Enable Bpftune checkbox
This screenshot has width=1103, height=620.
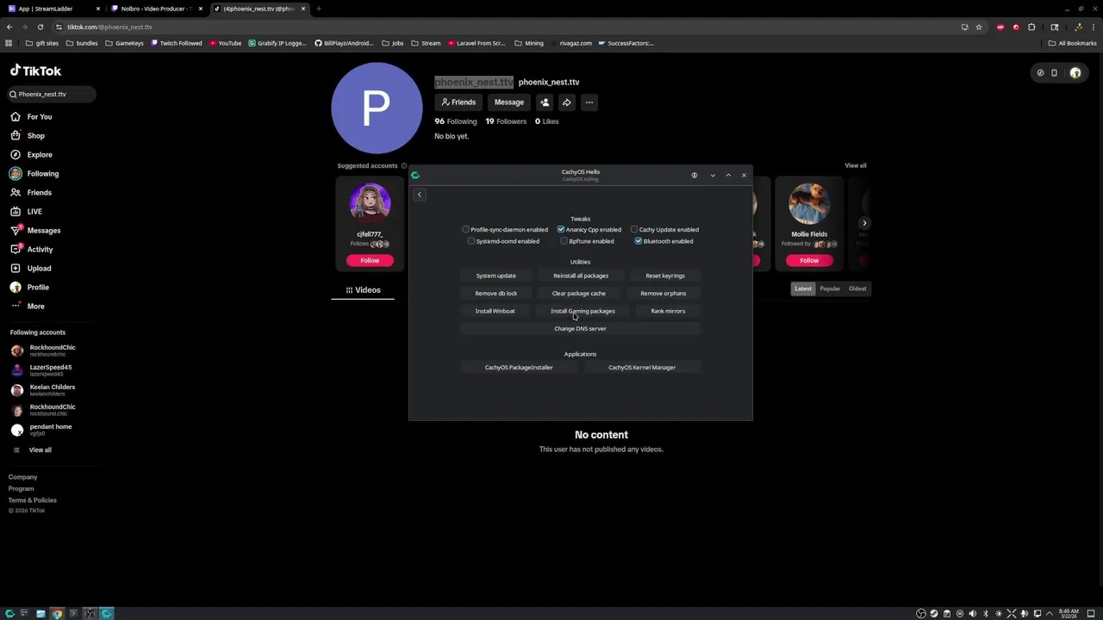pos(564,241)
